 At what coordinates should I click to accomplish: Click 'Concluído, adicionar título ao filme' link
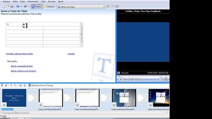click(19, 54)
